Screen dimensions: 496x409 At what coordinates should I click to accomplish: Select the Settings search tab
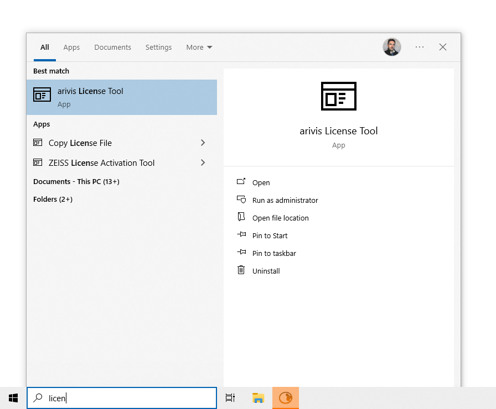158,48
